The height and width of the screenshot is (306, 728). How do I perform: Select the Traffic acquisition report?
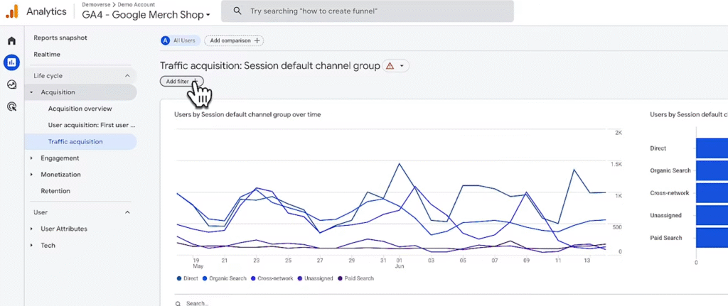81,142
